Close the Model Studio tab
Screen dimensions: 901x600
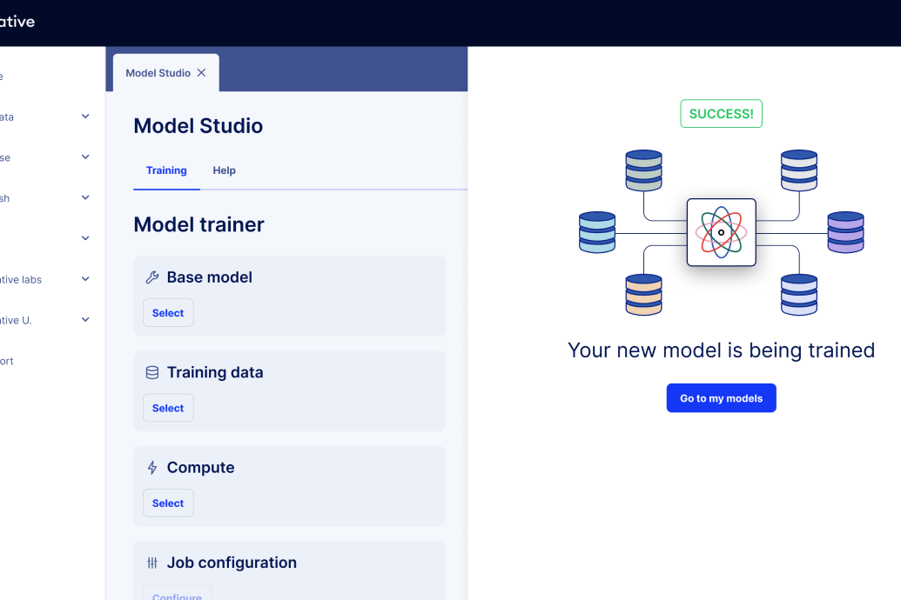(x=202, y=73)
